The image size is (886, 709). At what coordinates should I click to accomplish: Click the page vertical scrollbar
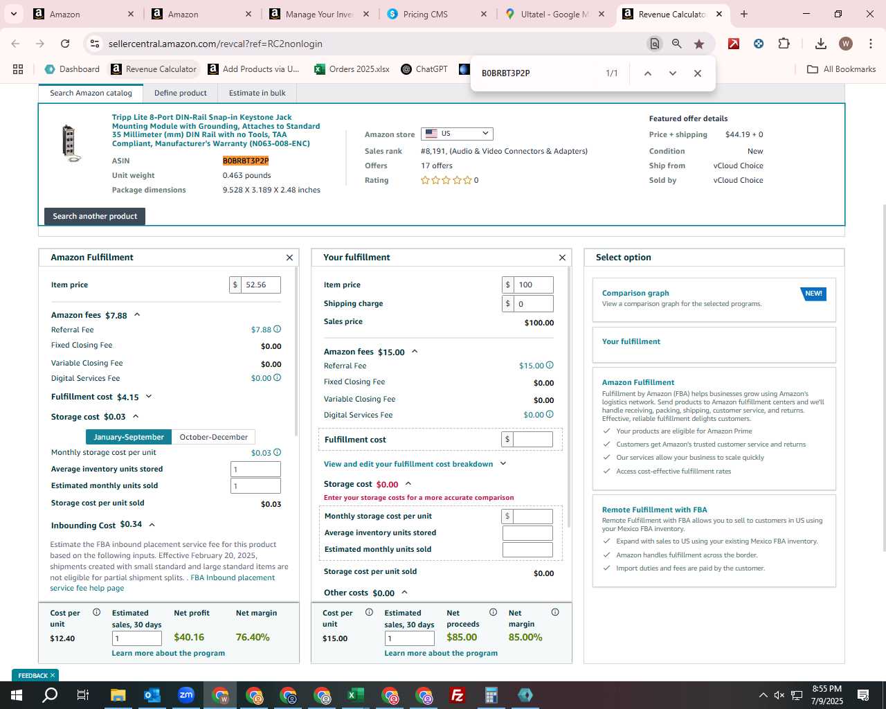[883, 377]
